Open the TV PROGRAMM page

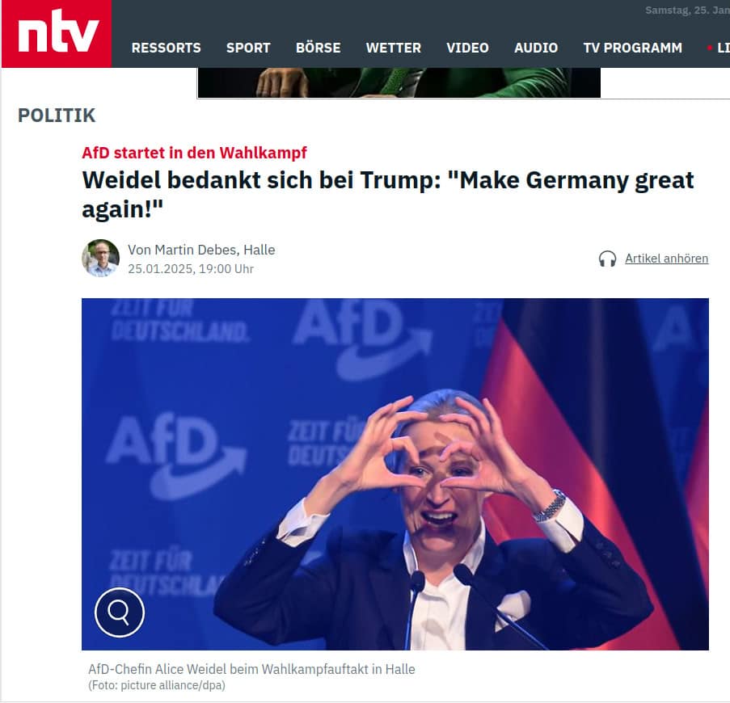coord(633,48)
